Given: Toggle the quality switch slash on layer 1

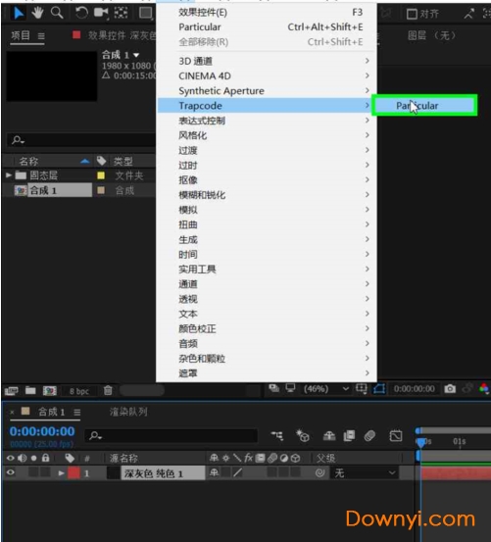Looking at the screenshot, I should pos(238,472).
